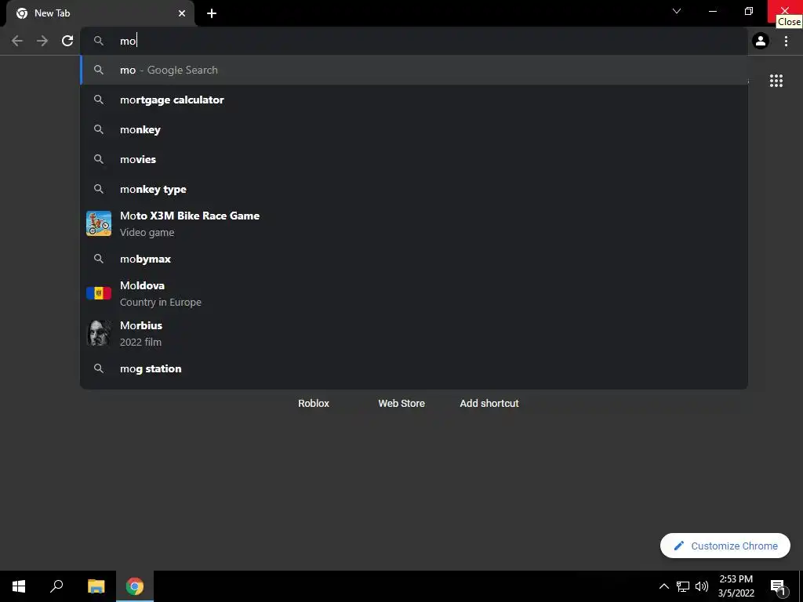Choose 'Moldova' country suggestion

point(414,293)
